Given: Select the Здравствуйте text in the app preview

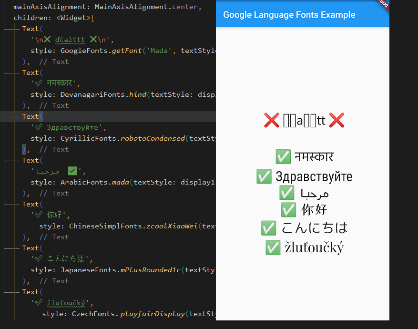Looking at the screenshot, I should click(314, 176).
